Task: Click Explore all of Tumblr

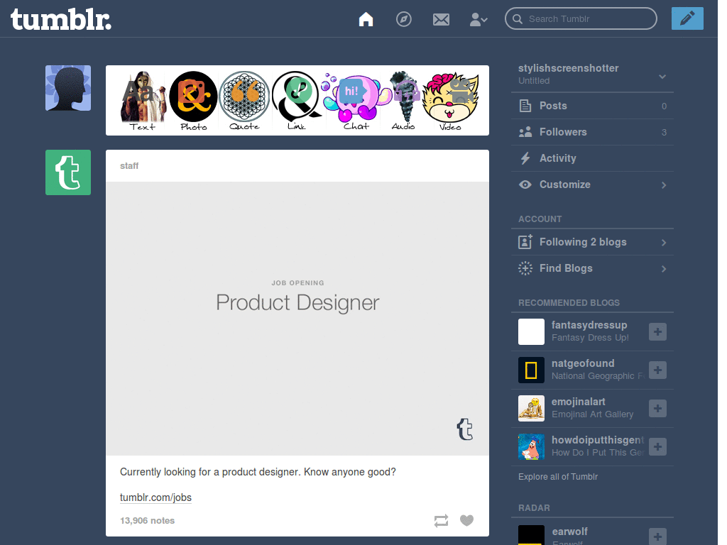Action: coord(558,476)
